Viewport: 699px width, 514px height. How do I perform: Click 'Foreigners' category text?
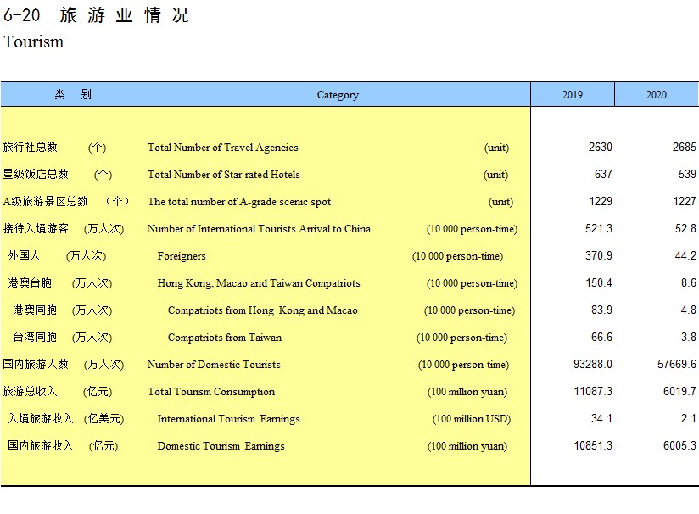pyautogui.click(x=182, y=256)
